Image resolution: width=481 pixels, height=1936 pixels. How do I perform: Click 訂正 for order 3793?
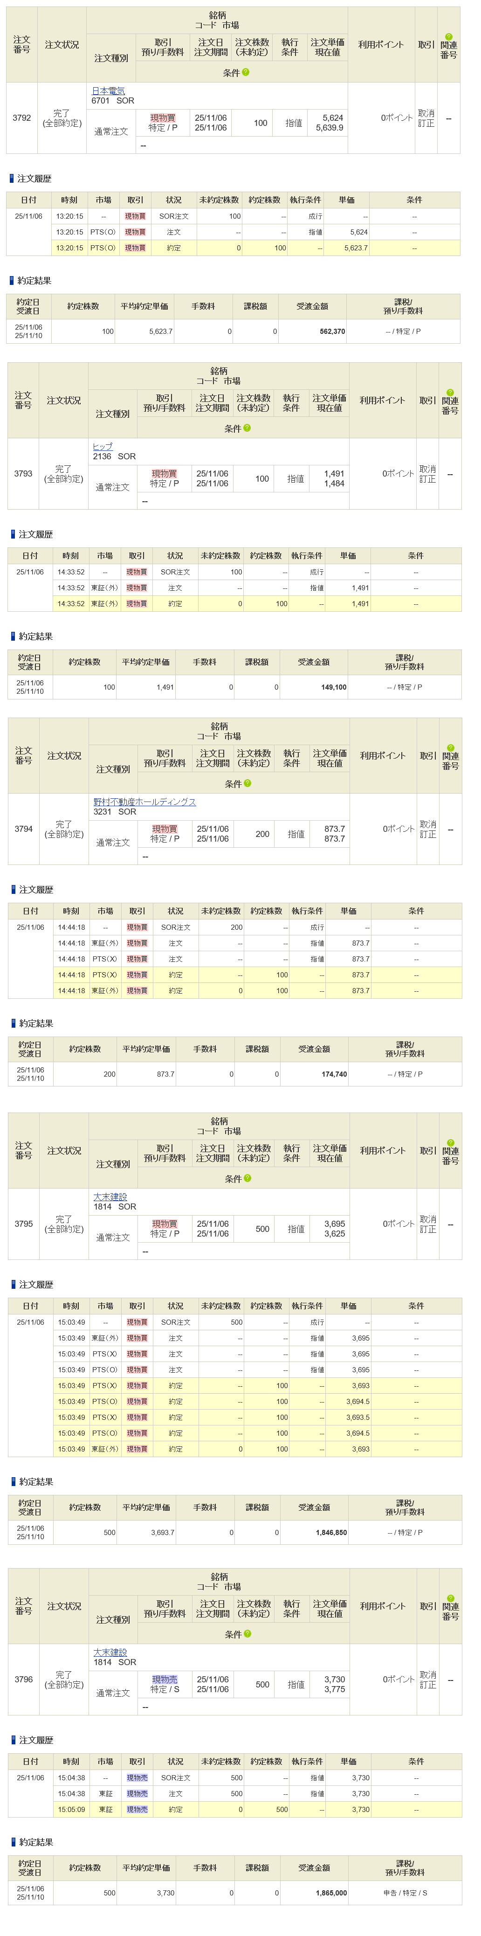(428, 479)
